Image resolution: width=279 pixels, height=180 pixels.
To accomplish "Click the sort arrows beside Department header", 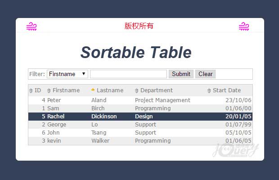I will 137,91.
